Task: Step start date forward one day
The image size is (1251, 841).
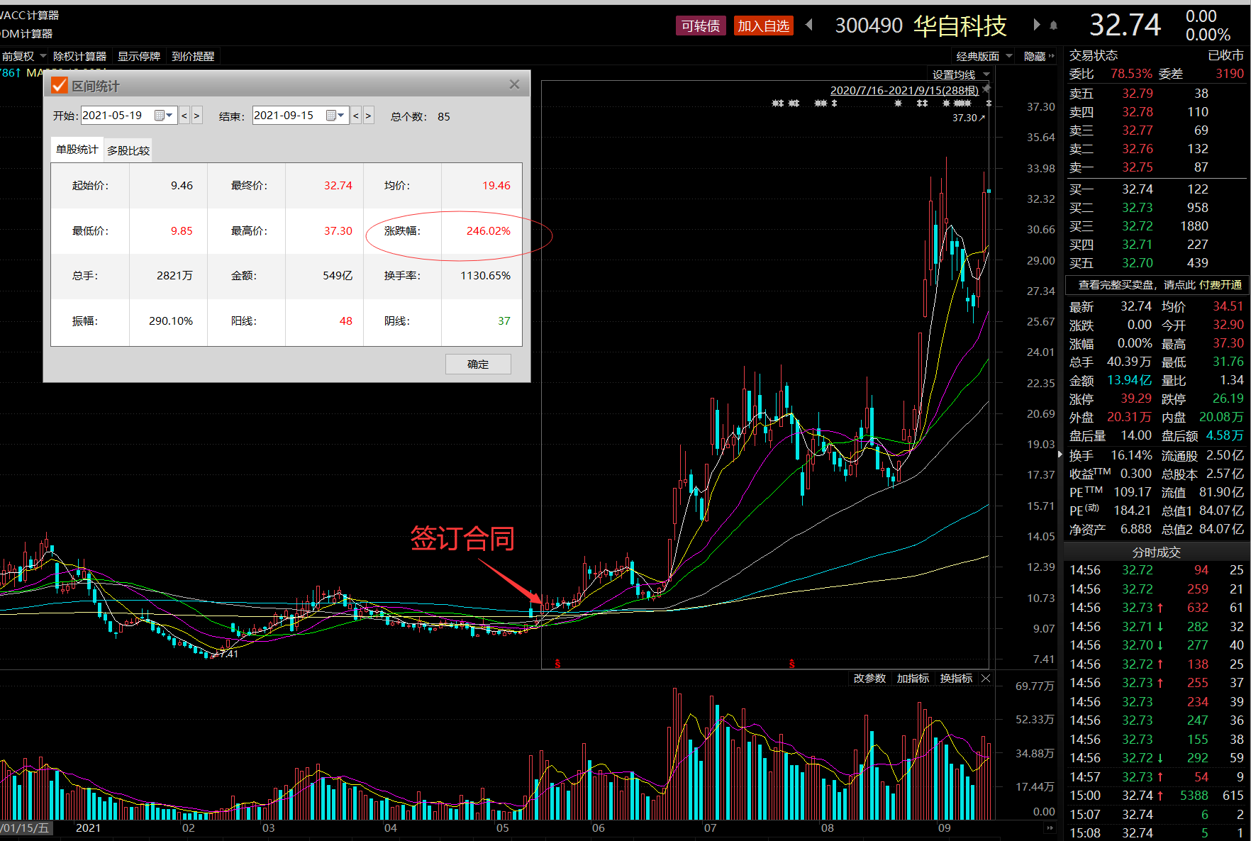Action: [196, 116]
